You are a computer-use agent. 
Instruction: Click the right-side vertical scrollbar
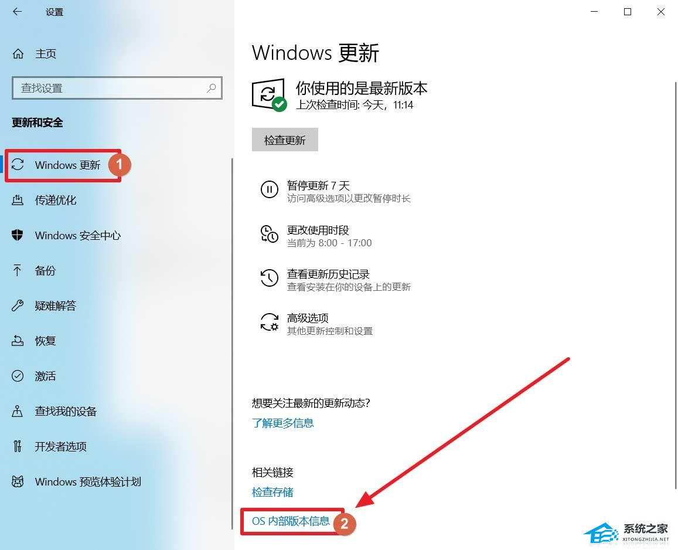pyautogui.click(x=676, y=286)
